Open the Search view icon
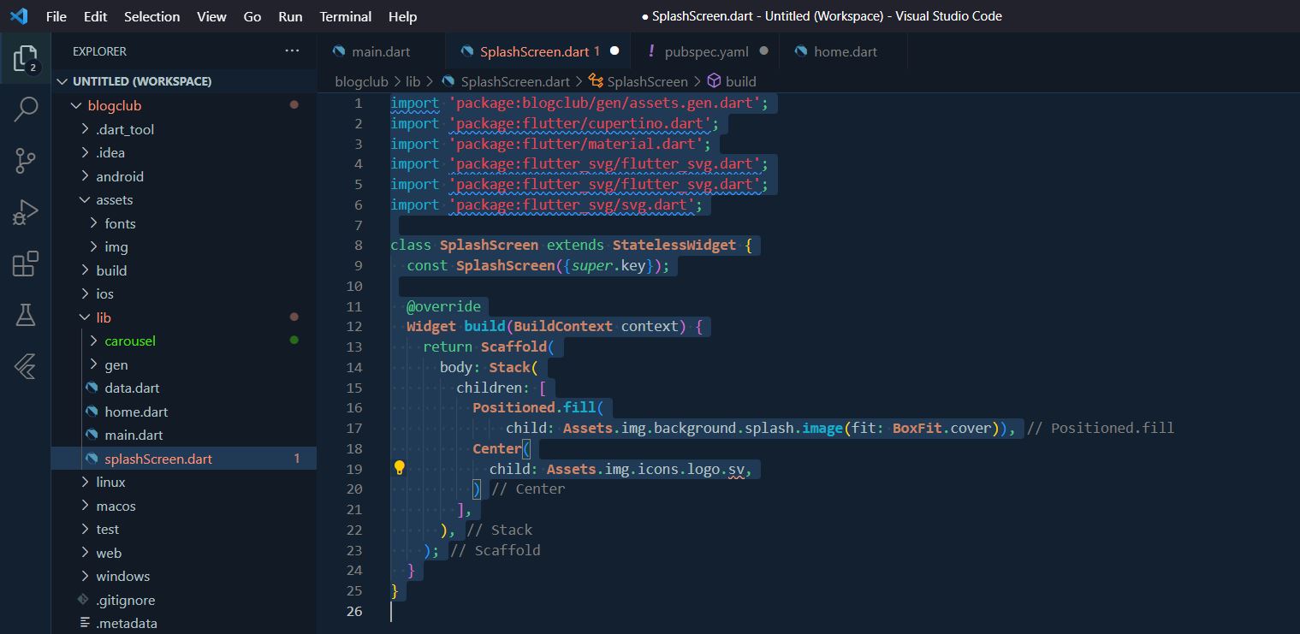This screenshot has height=634, width=1300. tap(26, 109)
